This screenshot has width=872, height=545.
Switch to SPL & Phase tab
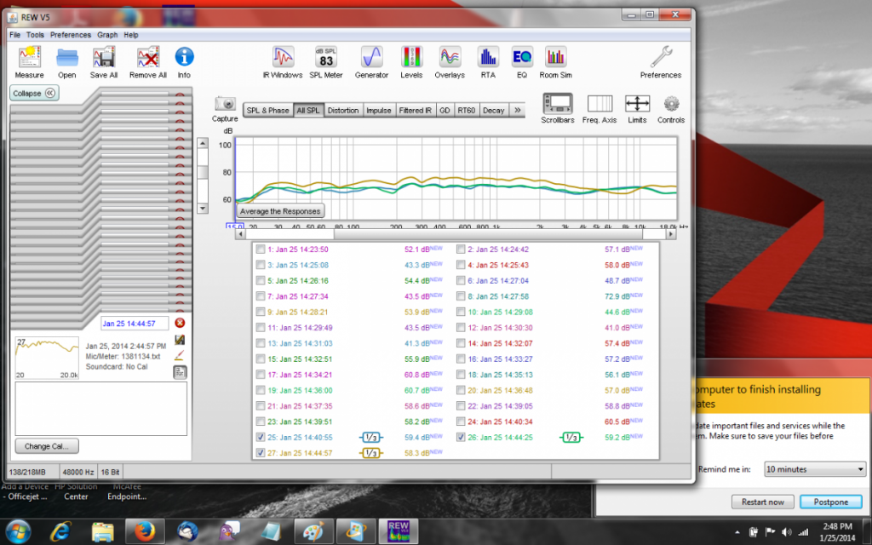pyautogui.click(x=267, y=110)
